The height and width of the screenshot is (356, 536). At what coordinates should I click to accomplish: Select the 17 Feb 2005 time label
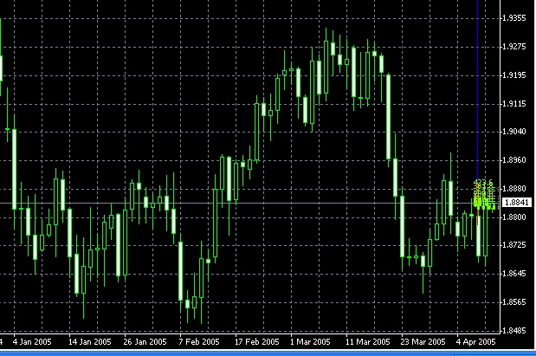click(256, 341)
